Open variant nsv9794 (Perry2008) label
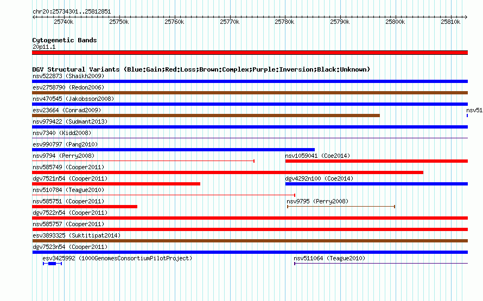 pos(63,156)
